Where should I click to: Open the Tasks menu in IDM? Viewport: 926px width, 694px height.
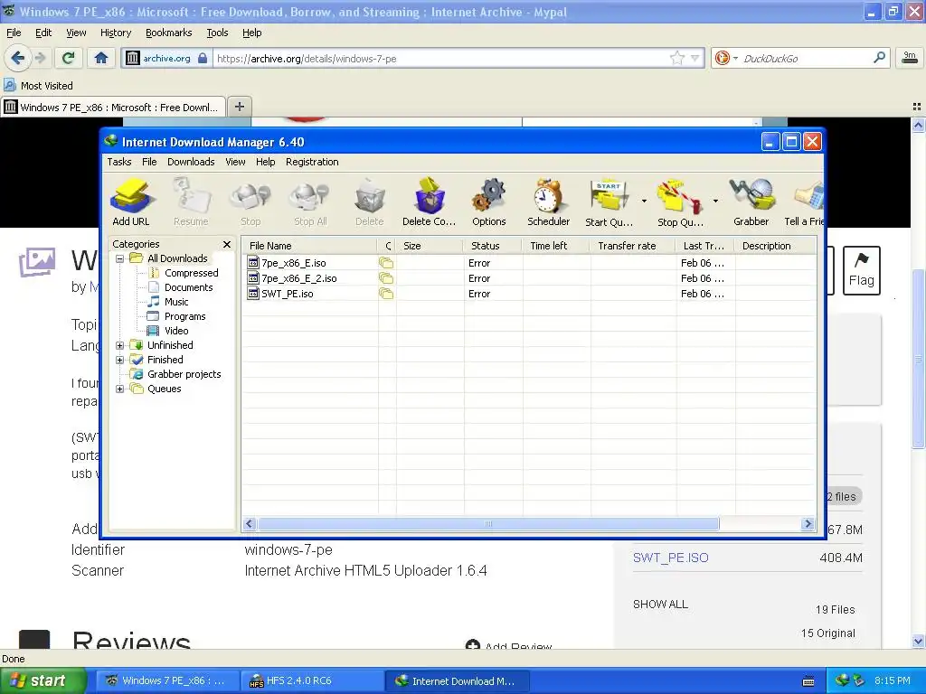[119, 162]
